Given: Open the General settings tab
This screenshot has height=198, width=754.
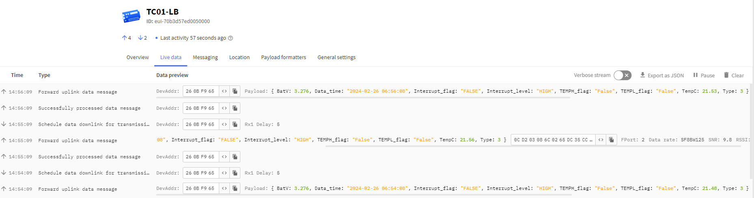Looking at the screenshot, I should point(337,57).
